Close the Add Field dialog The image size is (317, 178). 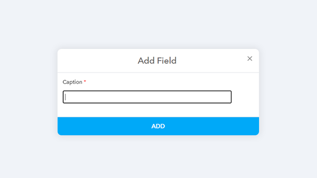[250, 58]
